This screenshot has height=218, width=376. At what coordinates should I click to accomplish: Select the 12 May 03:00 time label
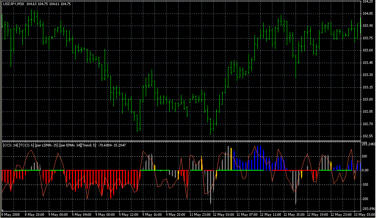pos(224,214)
